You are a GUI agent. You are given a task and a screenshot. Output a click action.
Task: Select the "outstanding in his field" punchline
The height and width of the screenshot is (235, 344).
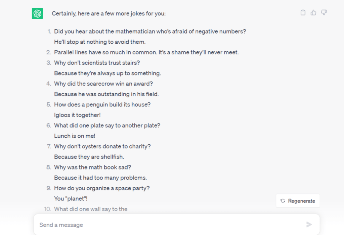[x=106, y=94]
